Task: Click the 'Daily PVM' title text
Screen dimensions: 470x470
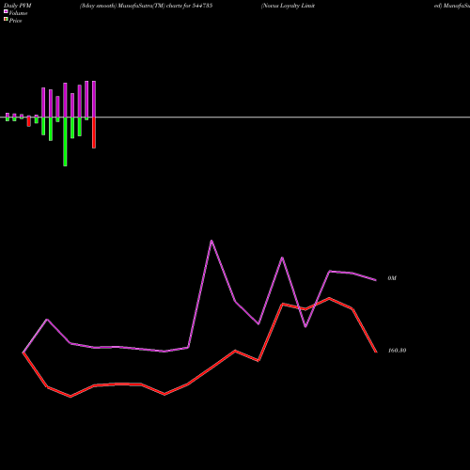Action: tap(18, 6)
